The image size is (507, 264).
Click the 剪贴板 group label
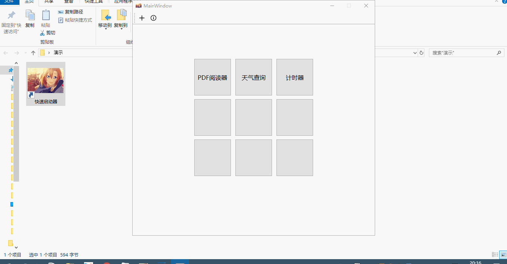pyautogui.click(x=47, y=42)
